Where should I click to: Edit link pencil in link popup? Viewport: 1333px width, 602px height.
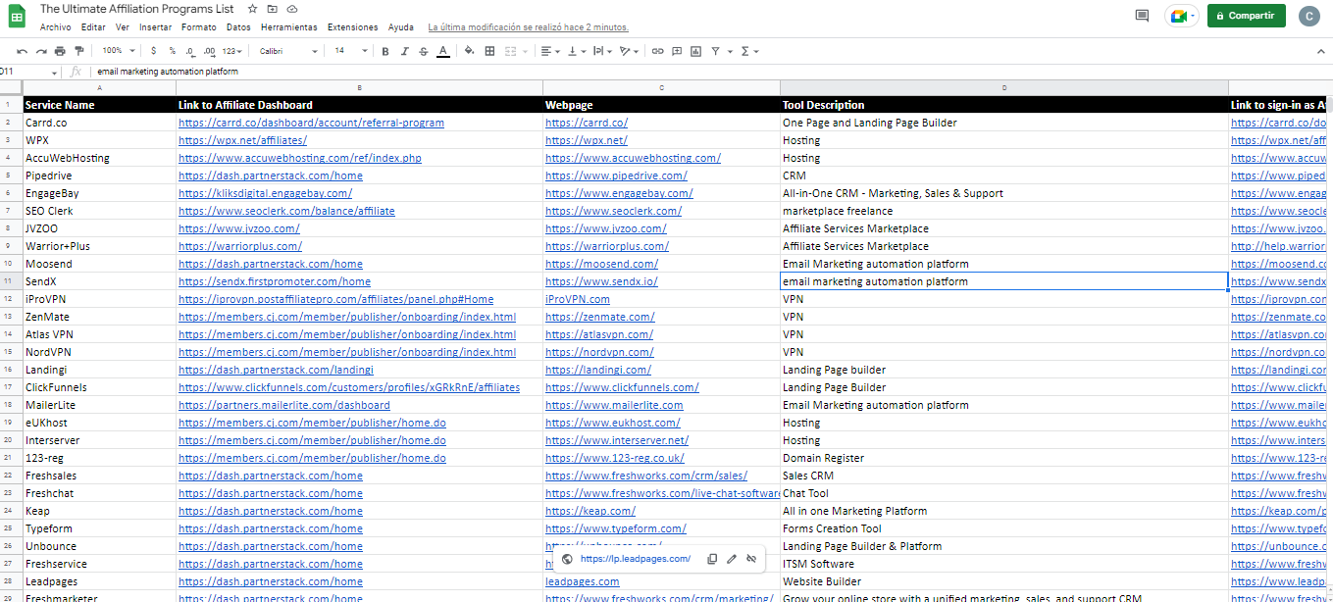(732, 559)
